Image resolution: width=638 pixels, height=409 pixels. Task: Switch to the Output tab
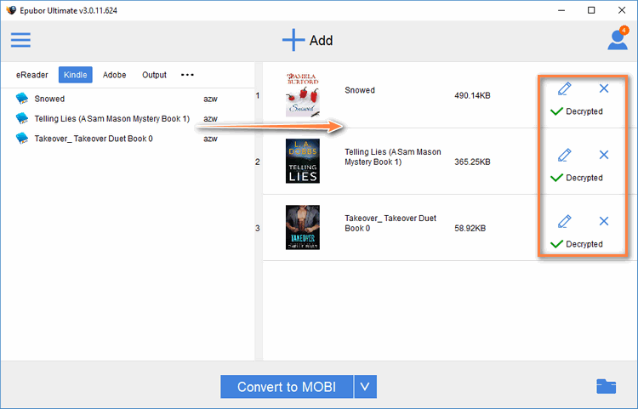click(x=154, y=75)
